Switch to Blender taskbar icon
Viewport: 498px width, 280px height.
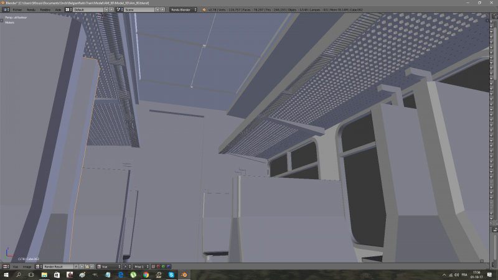point(184,275)
